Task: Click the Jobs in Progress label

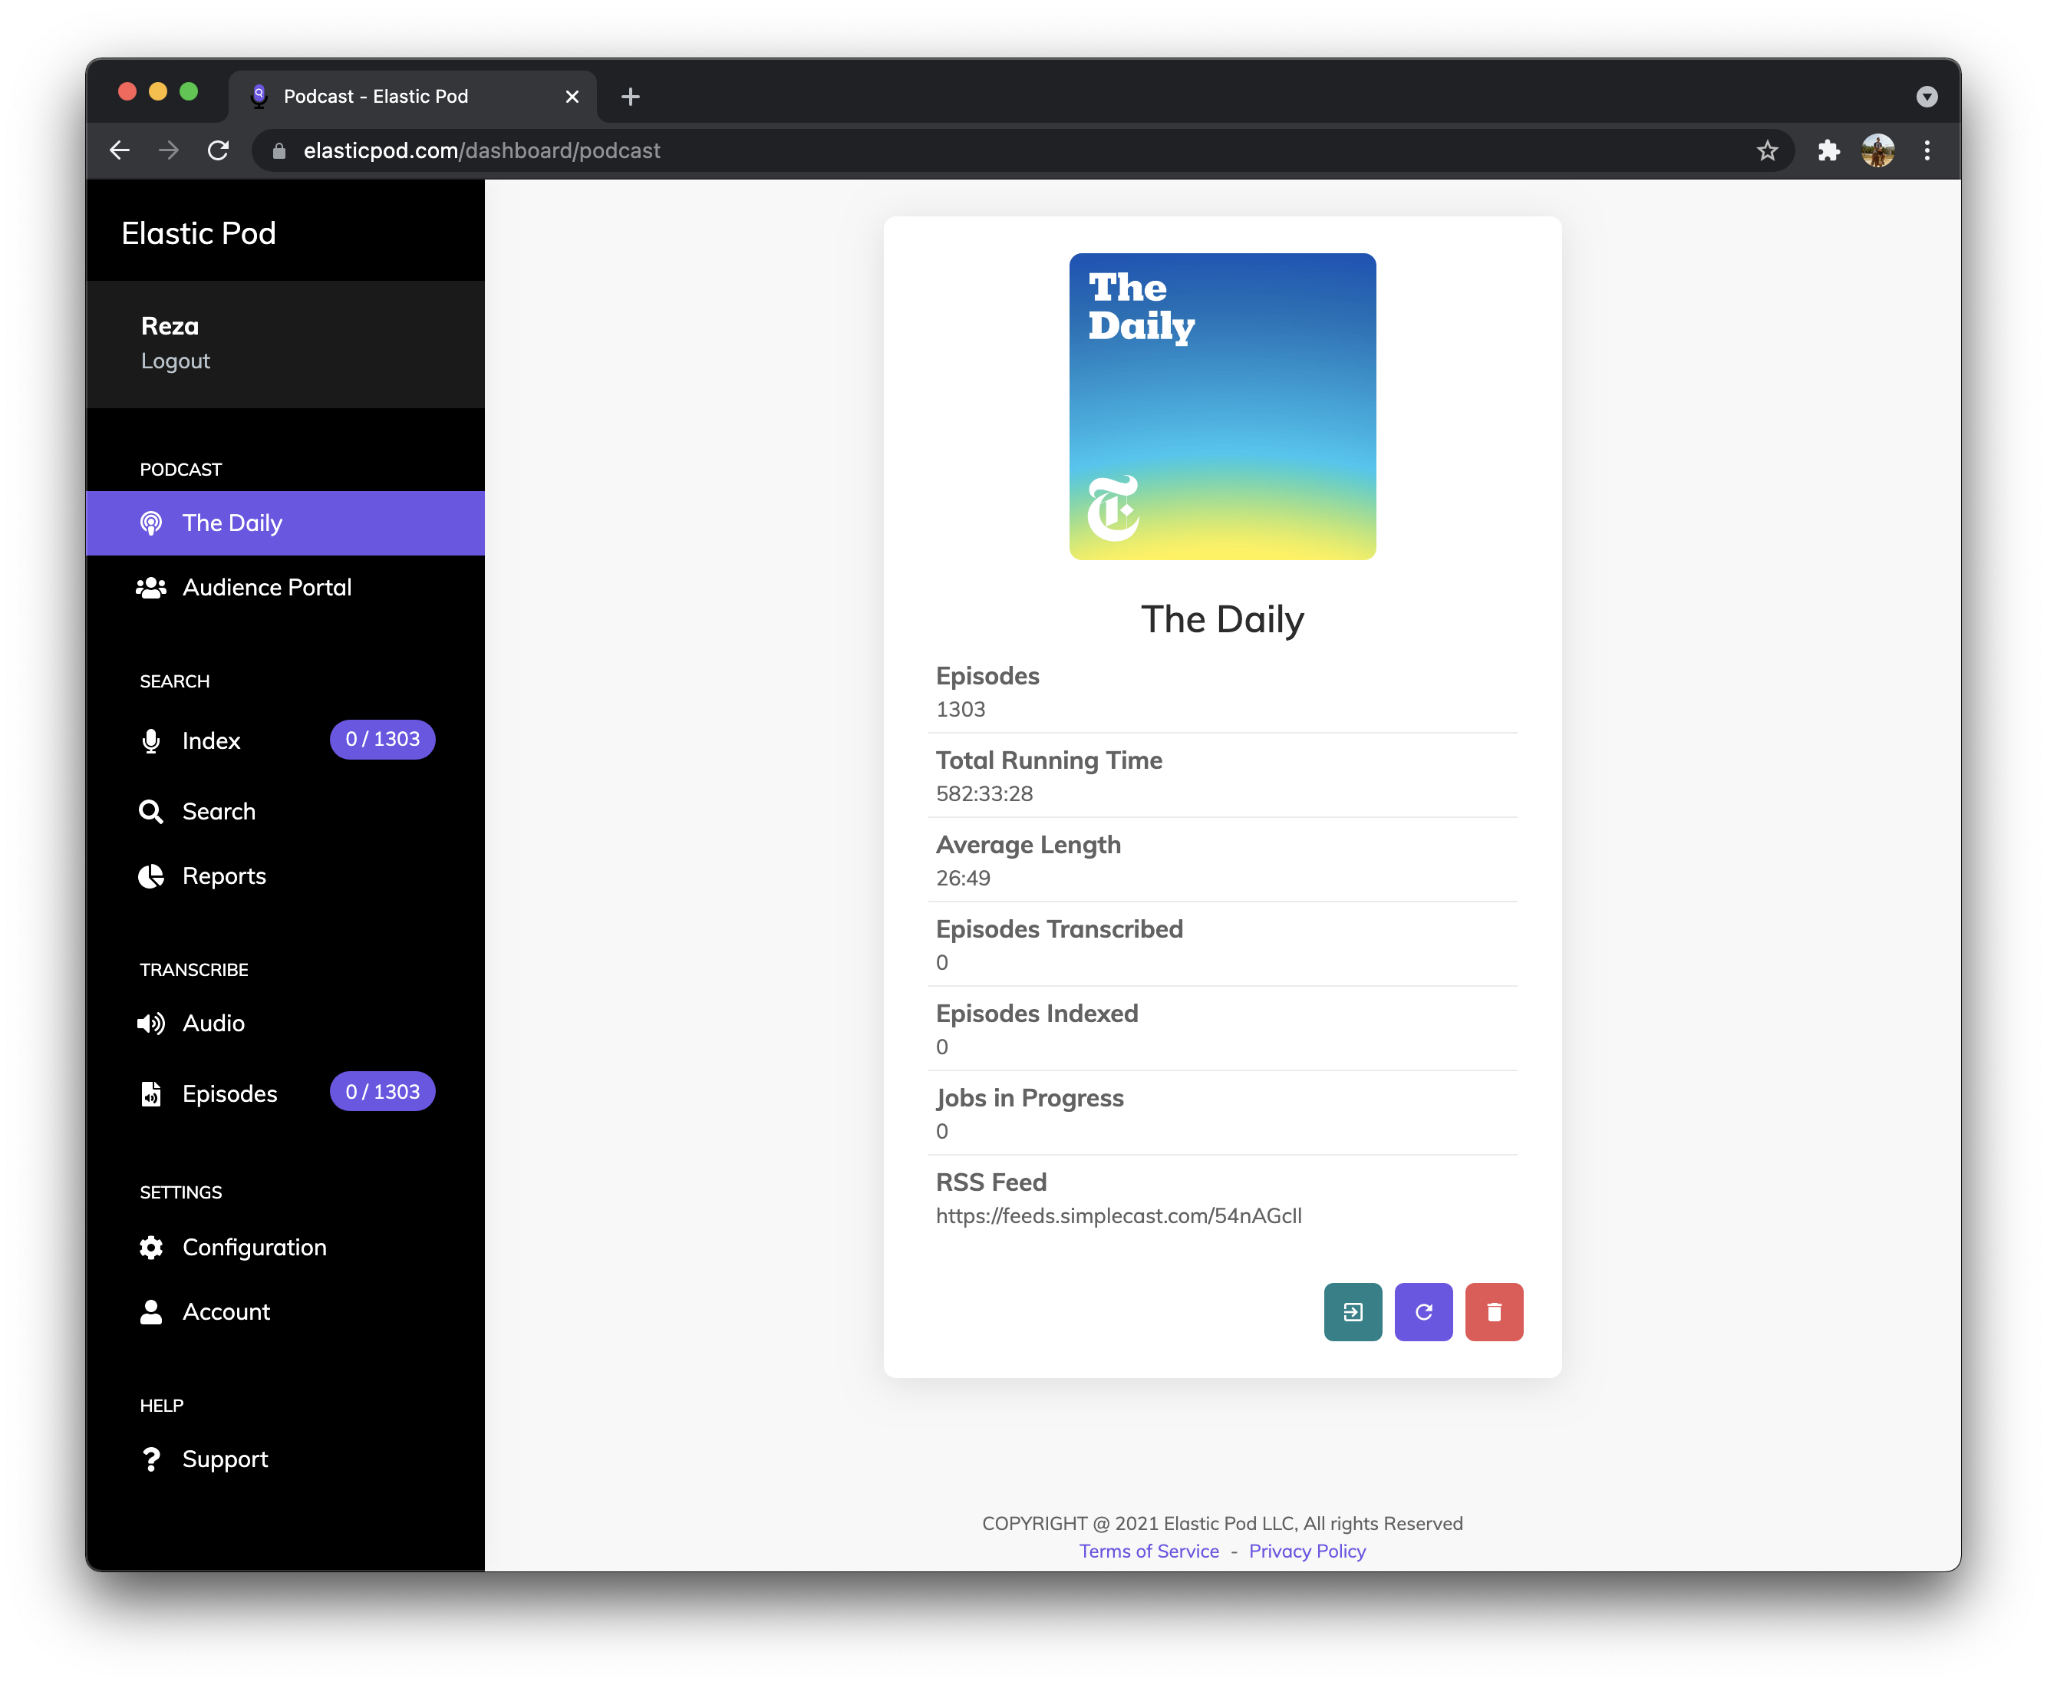Action: pos(1030,1098)
